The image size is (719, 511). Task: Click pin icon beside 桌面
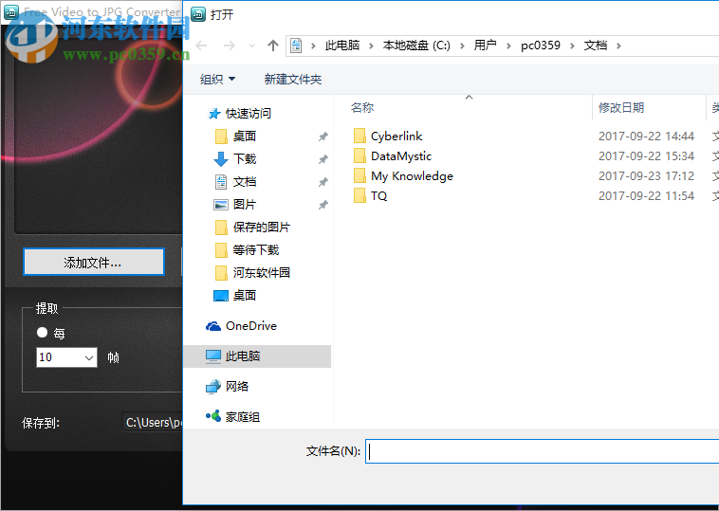(x=323, y=137)
